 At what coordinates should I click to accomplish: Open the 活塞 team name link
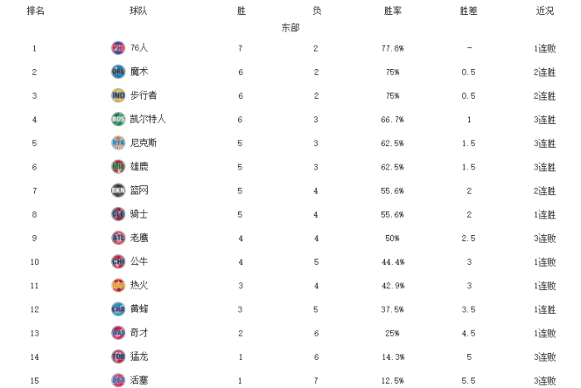pyautogui.click(x=139, y=380)
